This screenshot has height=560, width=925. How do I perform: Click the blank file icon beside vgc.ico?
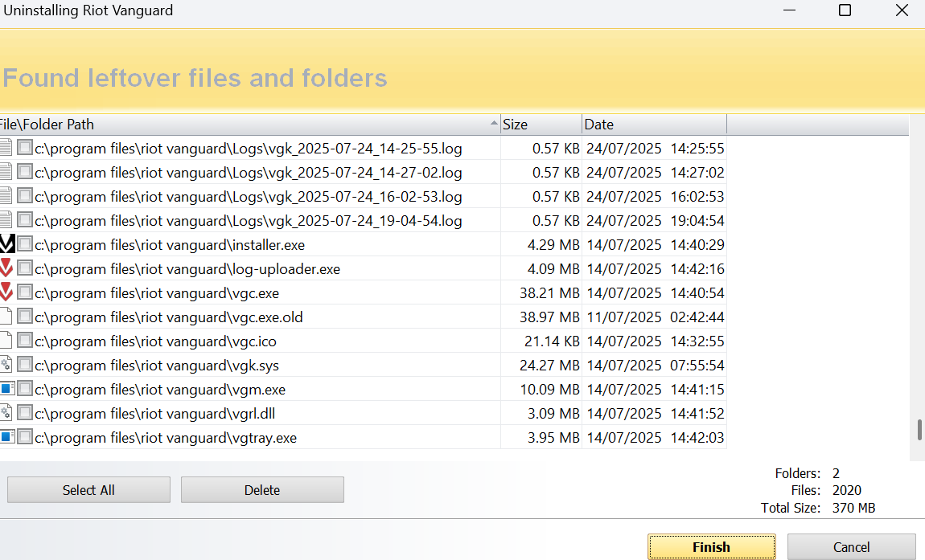pyautogui.click(x=6, y=341)
